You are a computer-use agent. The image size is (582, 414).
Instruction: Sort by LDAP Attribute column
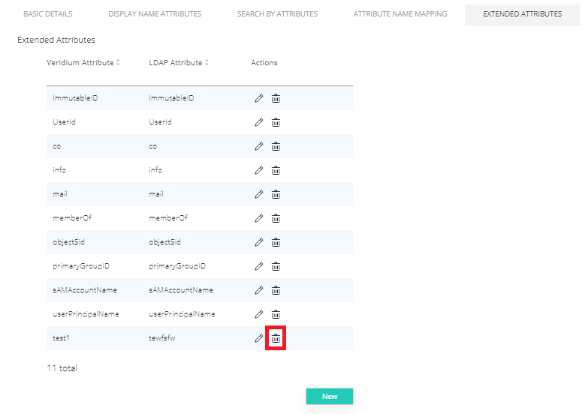point(179,63)
